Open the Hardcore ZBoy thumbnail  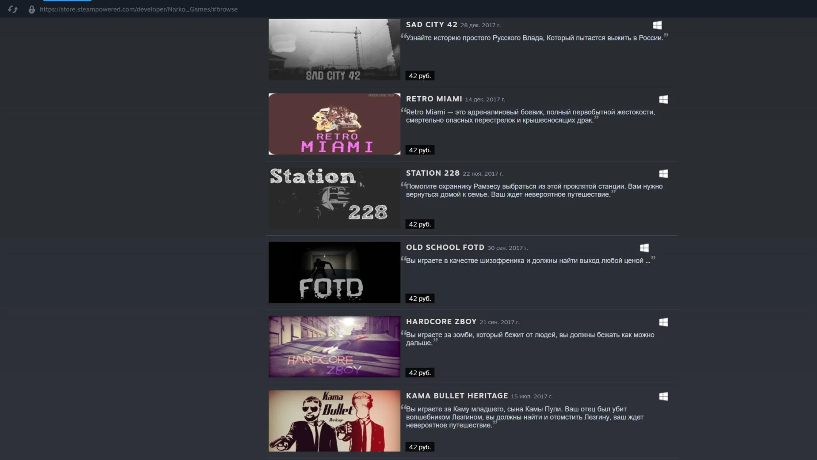point(334,346)
